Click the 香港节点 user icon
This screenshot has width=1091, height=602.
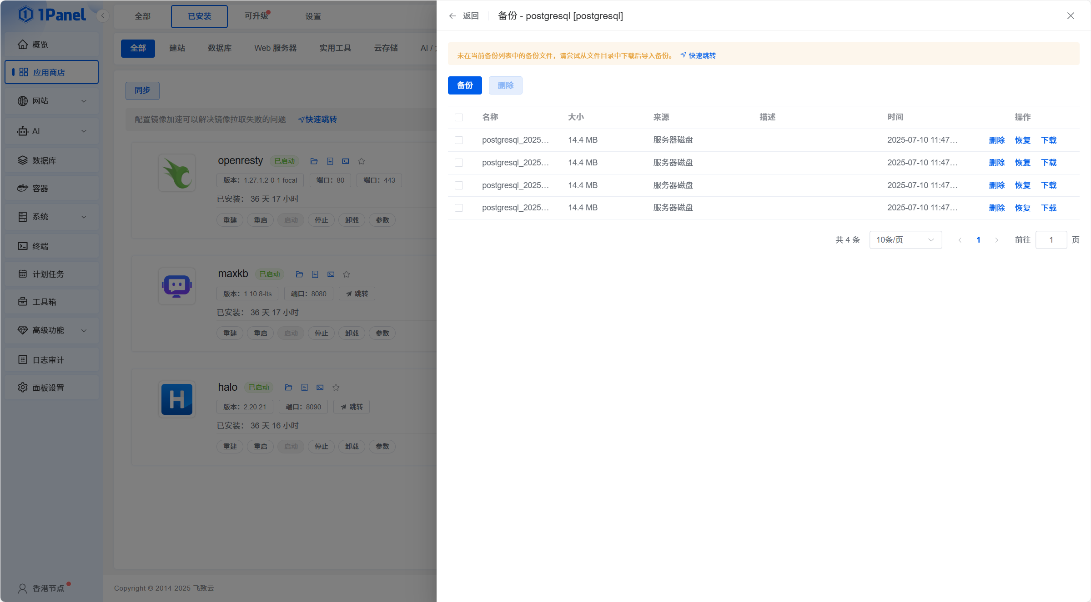(x=22, y=588)
